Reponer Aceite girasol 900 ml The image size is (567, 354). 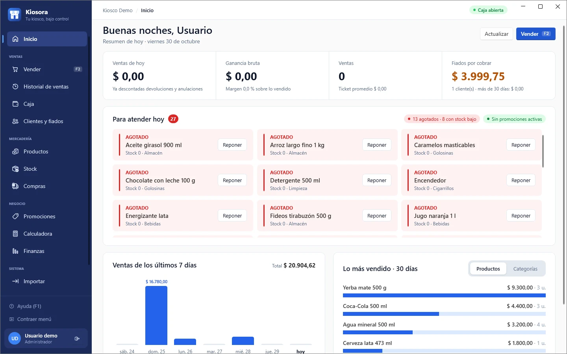pos(232,145)
